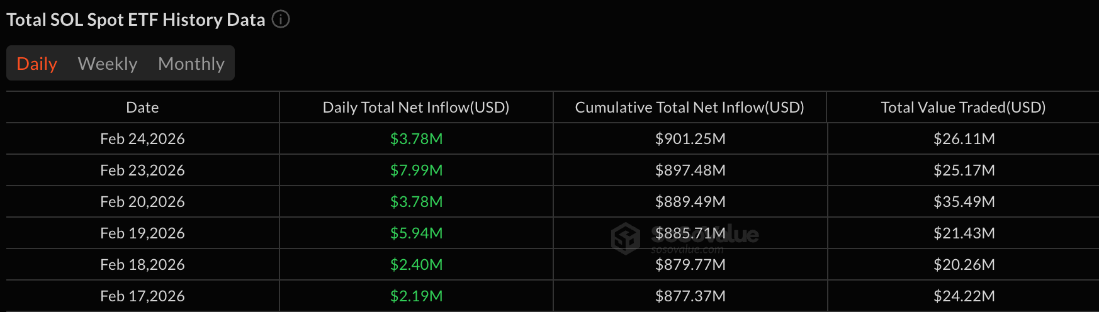Click the Total SOL Spot ETF title
Screen dimensions: 1099x312
coord(135,19)
